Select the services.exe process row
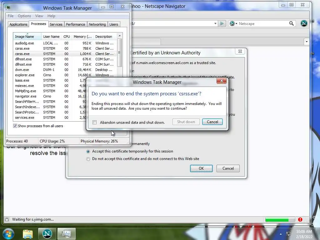The width and height of the screenshot is (320, 240). pos(50,117)
